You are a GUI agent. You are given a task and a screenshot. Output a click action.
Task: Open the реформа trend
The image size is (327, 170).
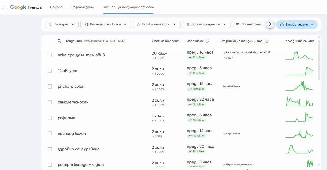66,118
